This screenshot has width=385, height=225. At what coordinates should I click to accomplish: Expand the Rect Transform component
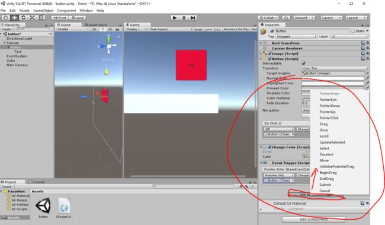[x=261, y=43]
